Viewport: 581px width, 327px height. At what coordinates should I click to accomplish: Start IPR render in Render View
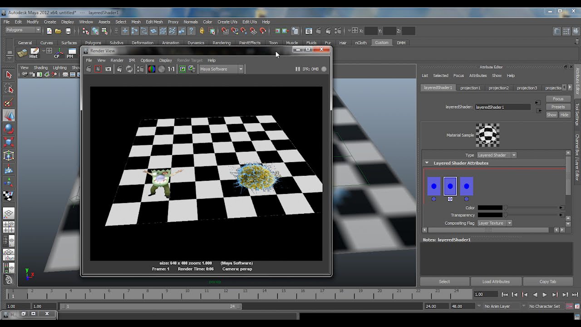pos(119,69)
